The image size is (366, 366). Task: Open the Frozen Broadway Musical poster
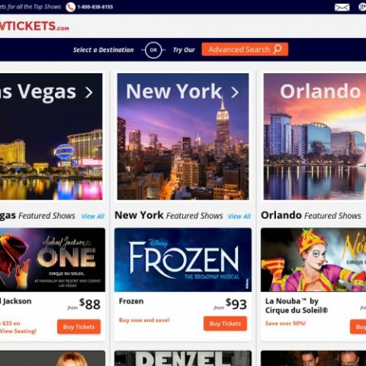(x=183, y=260)
